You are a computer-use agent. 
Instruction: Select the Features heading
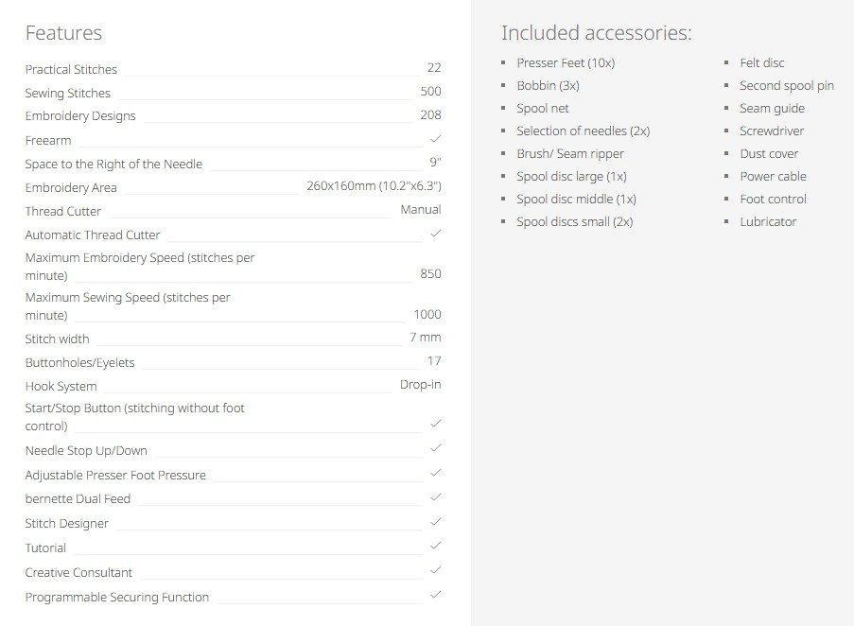pyautogui.click(x=63, y=33)
